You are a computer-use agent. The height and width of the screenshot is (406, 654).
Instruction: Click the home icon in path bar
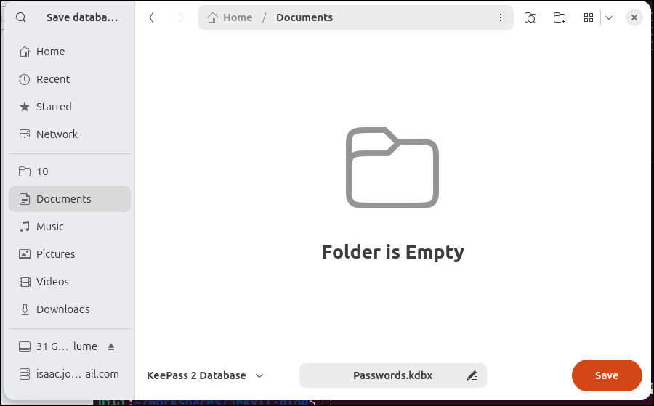click(x=213, y=17)
